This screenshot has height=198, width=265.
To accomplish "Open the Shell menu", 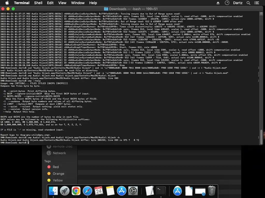I will coord(38,3).
